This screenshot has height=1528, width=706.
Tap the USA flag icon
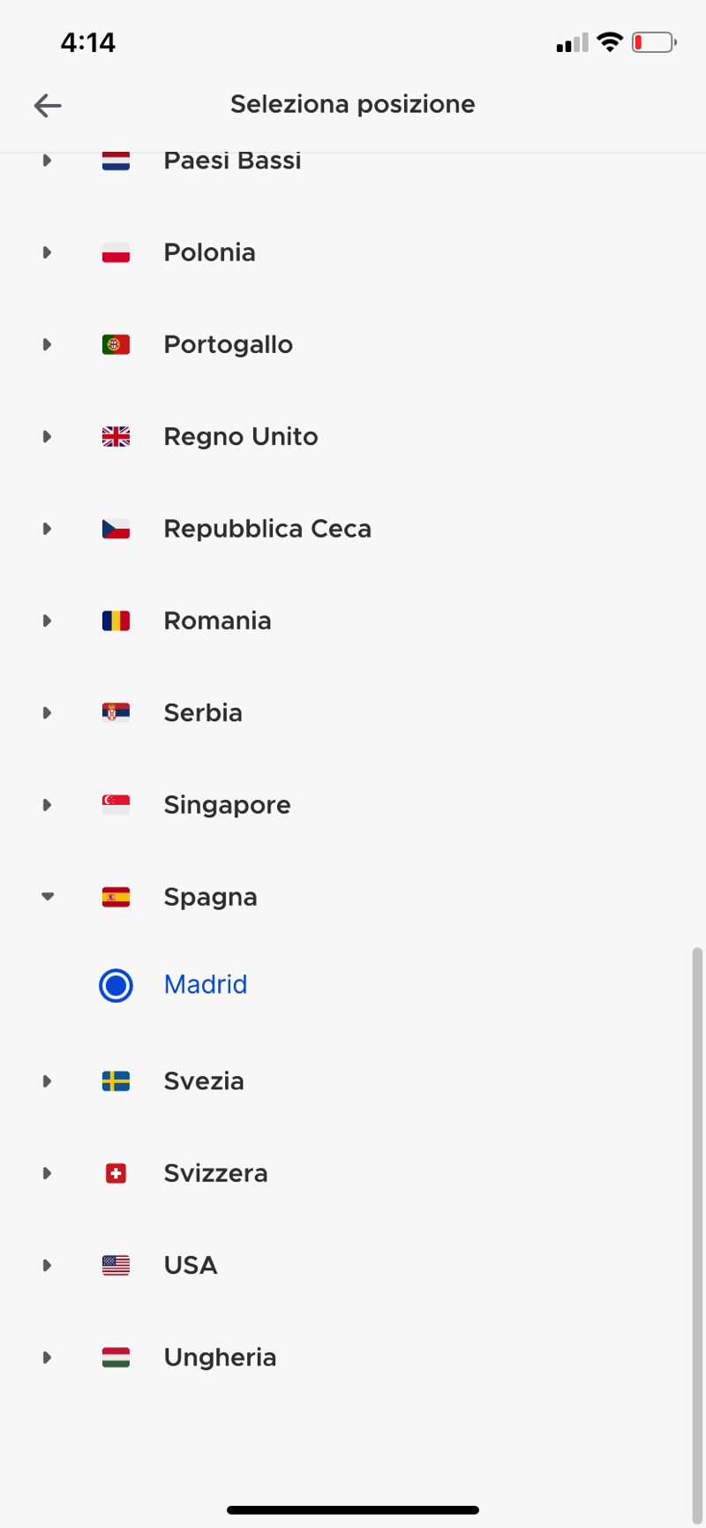[x=116, y=1266]
